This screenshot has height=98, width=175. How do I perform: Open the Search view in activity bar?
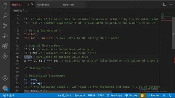(x=5, y=16)
